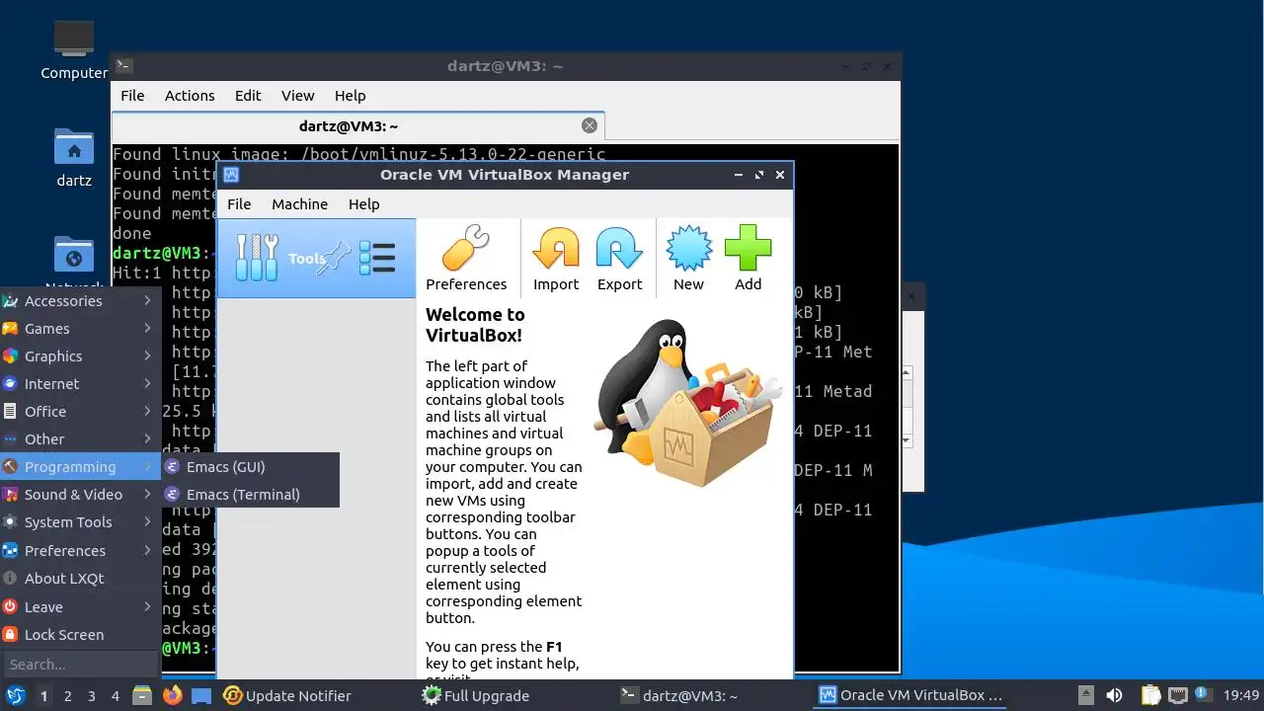
Task: Switch to desktop workspace 1
Action: pos(44,695)
